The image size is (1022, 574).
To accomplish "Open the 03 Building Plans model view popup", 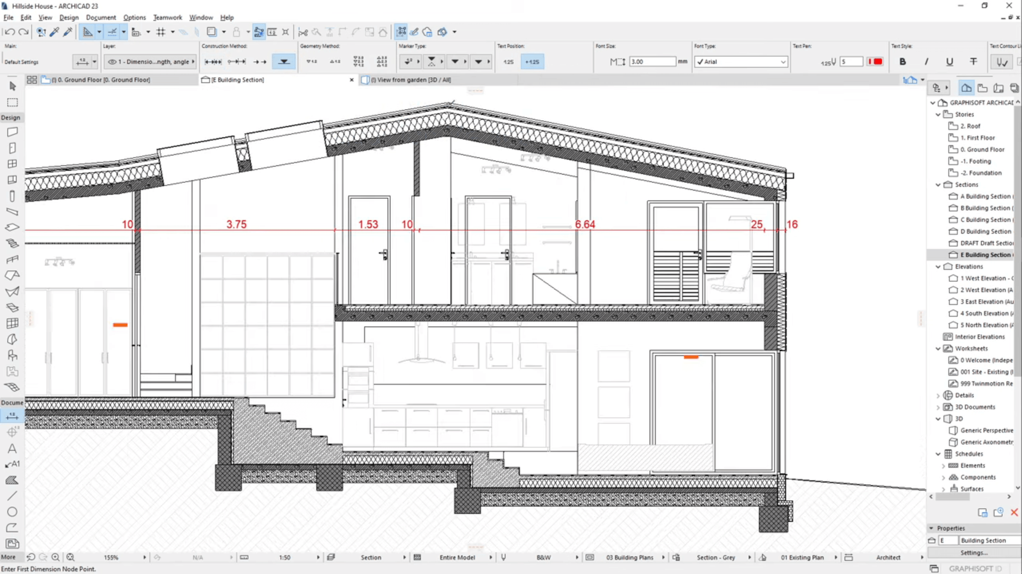I will click(629, 558).
